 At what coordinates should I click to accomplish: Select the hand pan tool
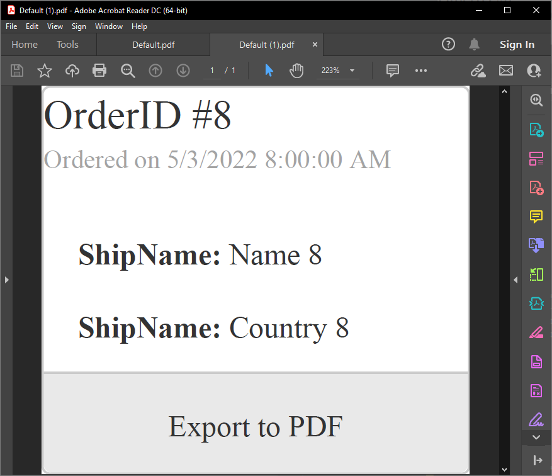296,71
